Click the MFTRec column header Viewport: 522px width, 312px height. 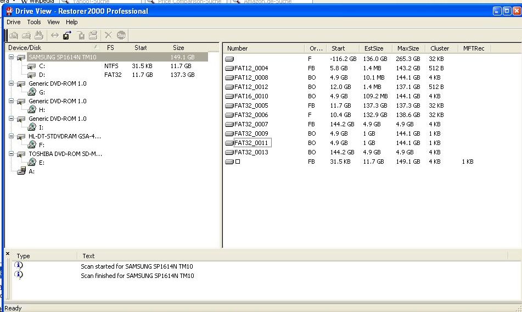click(474, 48)
